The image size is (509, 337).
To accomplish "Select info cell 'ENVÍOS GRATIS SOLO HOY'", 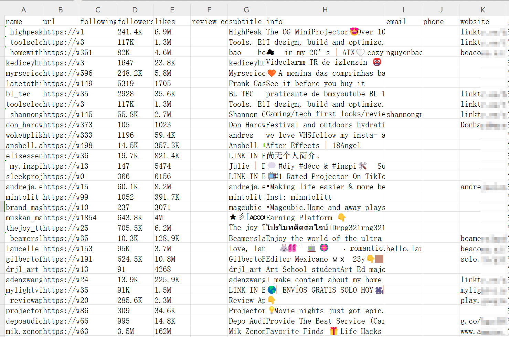I will click(325, 290).
